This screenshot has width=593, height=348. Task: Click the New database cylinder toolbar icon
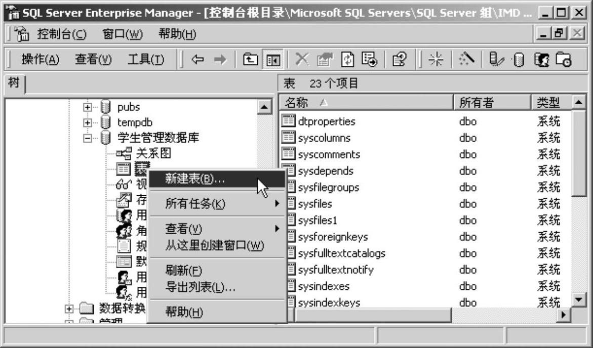[519, 60]
